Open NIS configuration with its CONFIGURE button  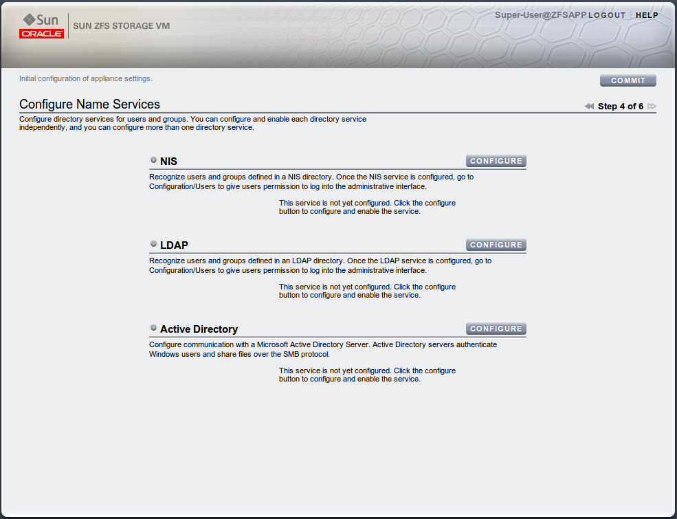pyautogui.click(x=496, y=160)
